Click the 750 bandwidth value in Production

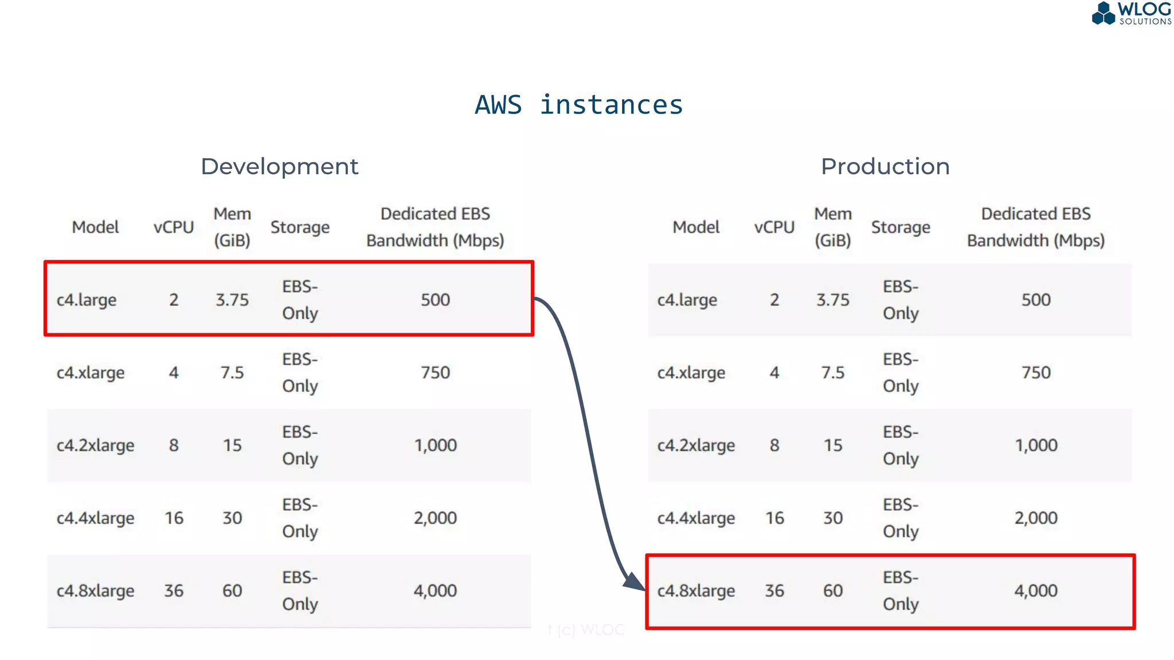tap(1036, 373)
